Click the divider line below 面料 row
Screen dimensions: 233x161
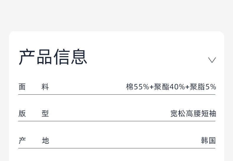[x=116, y=95]
